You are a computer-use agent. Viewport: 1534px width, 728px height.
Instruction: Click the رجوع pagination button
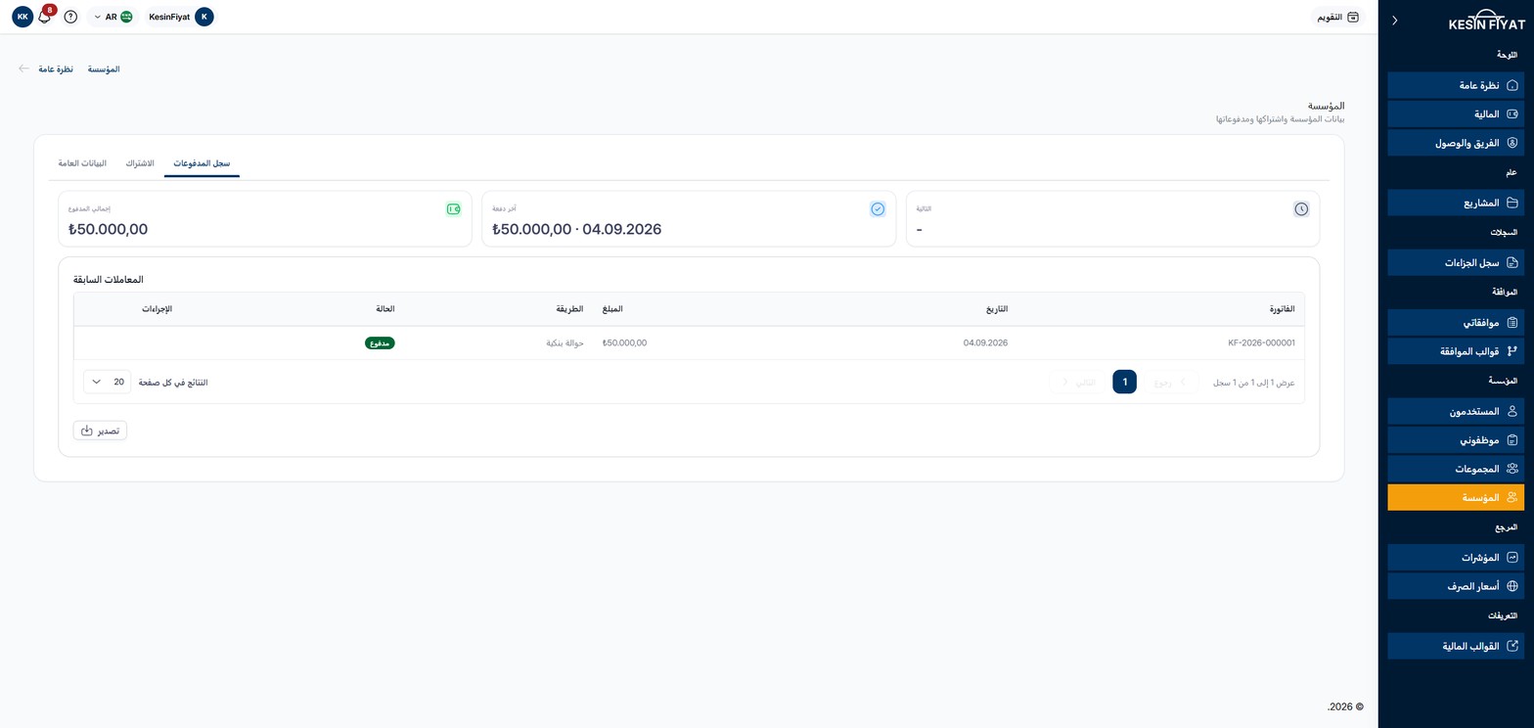pos(1169,382)
